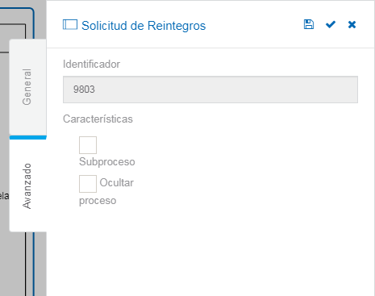Click the pool shape icon beside the title
The height and width of the screenshot is (296, 375).
[70, 24]
